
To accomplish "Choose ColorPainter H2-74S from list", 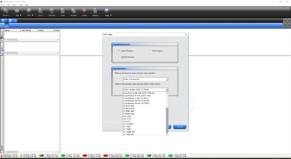I will [x=145, y=93].
